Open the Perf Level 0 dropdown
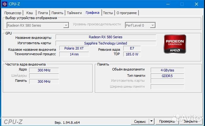 153,25
